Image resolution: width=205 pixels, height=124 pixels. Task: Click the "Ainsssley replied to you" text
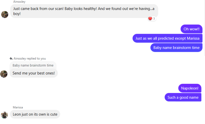[30, 59]
